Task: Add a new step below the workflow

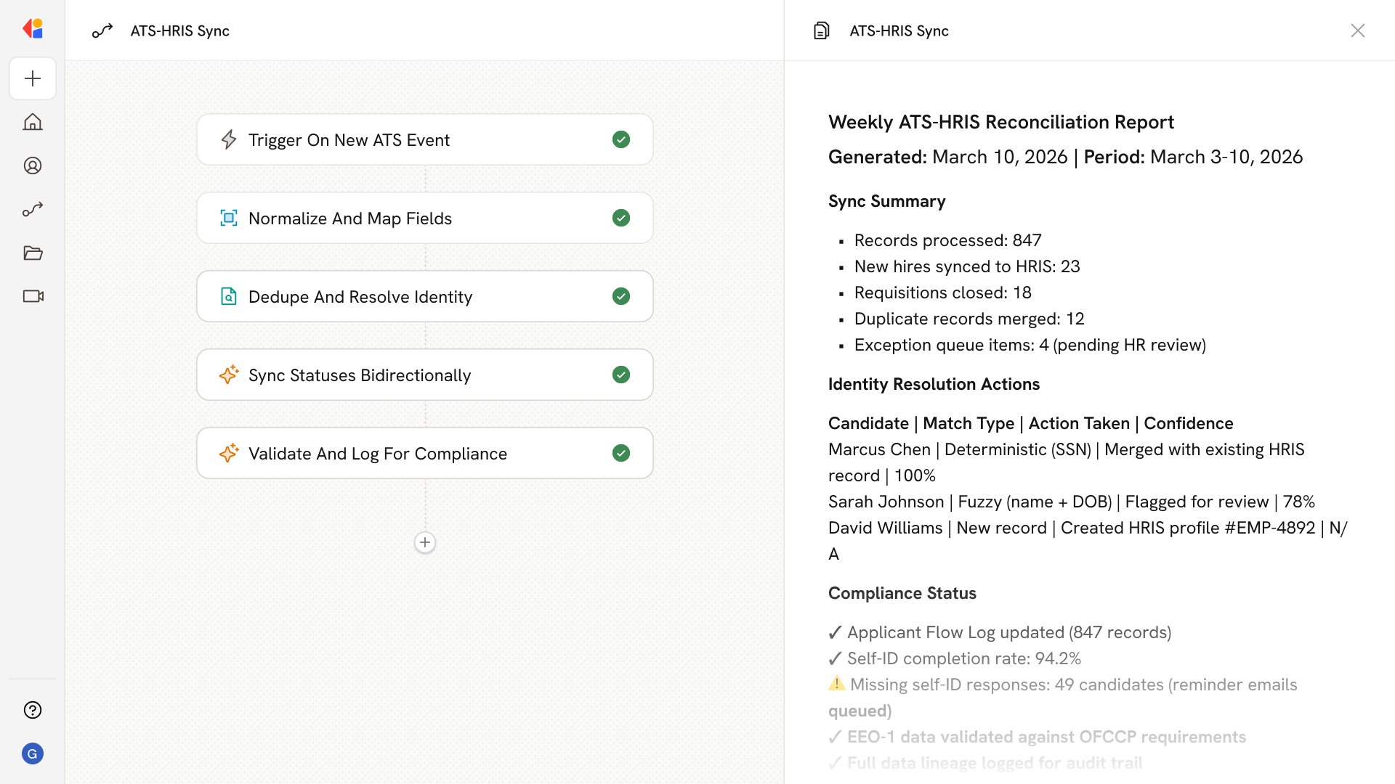Action: [425, 542]
